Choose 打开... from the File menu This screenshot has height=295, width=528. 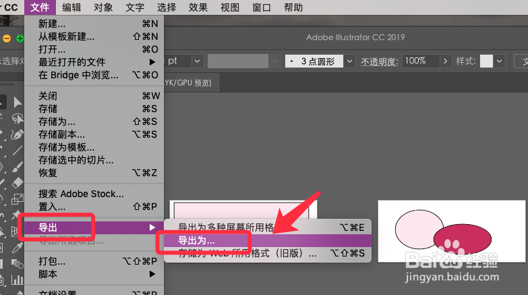(x=94, y=49)
